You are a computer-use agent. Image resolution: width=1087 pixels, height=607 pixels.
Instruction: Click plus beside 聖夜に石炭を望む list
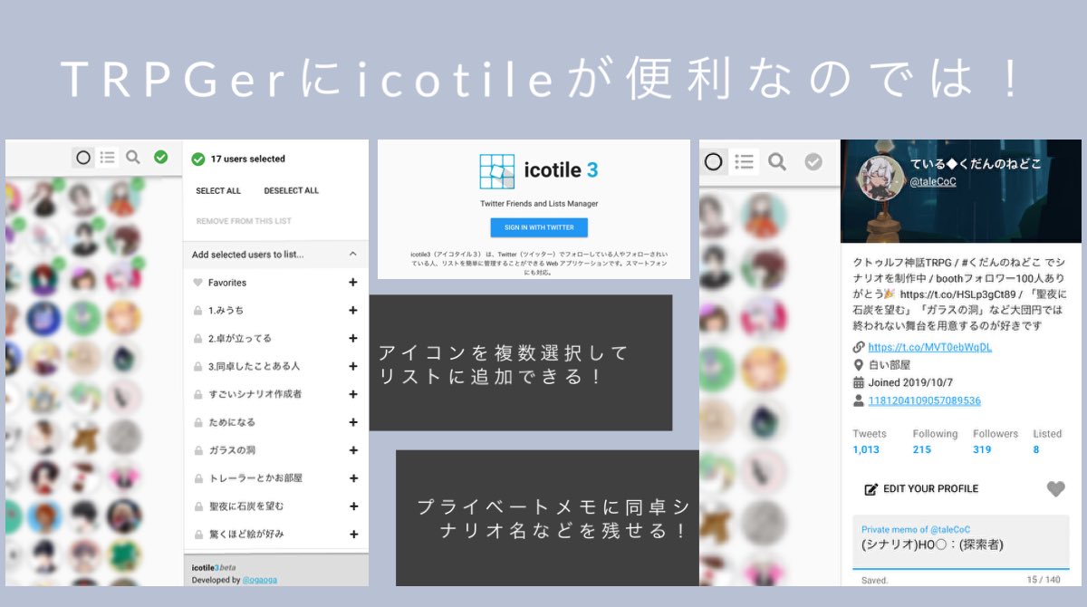(352, 506)
